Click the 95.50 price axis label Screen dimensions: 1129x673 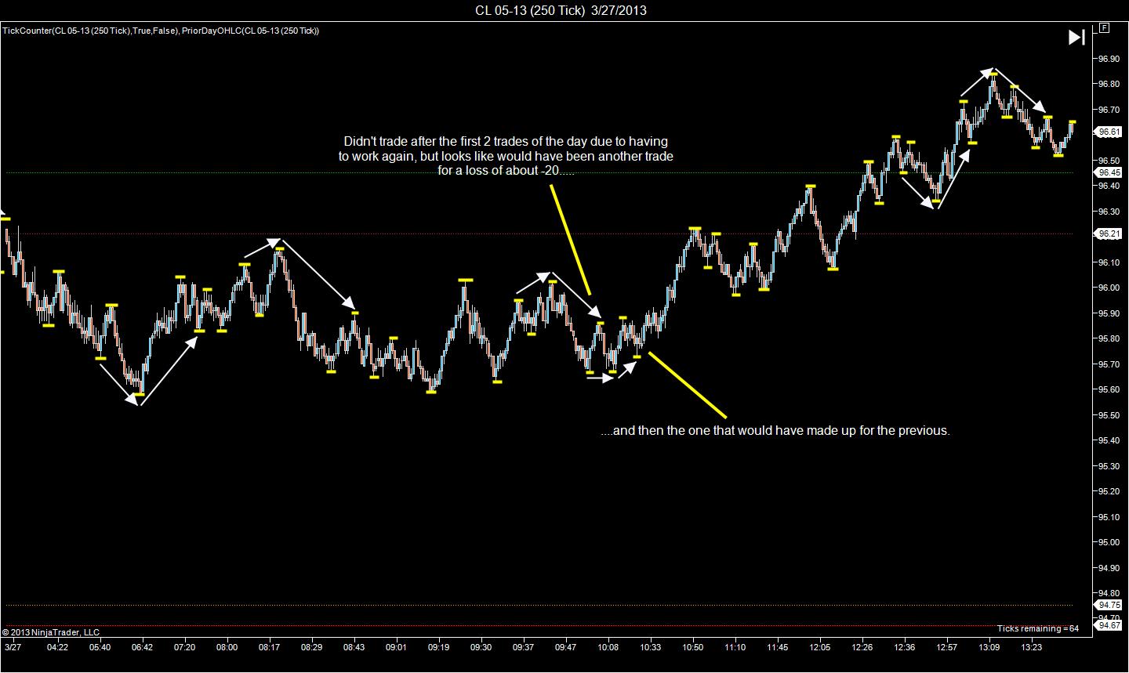[x=1109, y=414]
